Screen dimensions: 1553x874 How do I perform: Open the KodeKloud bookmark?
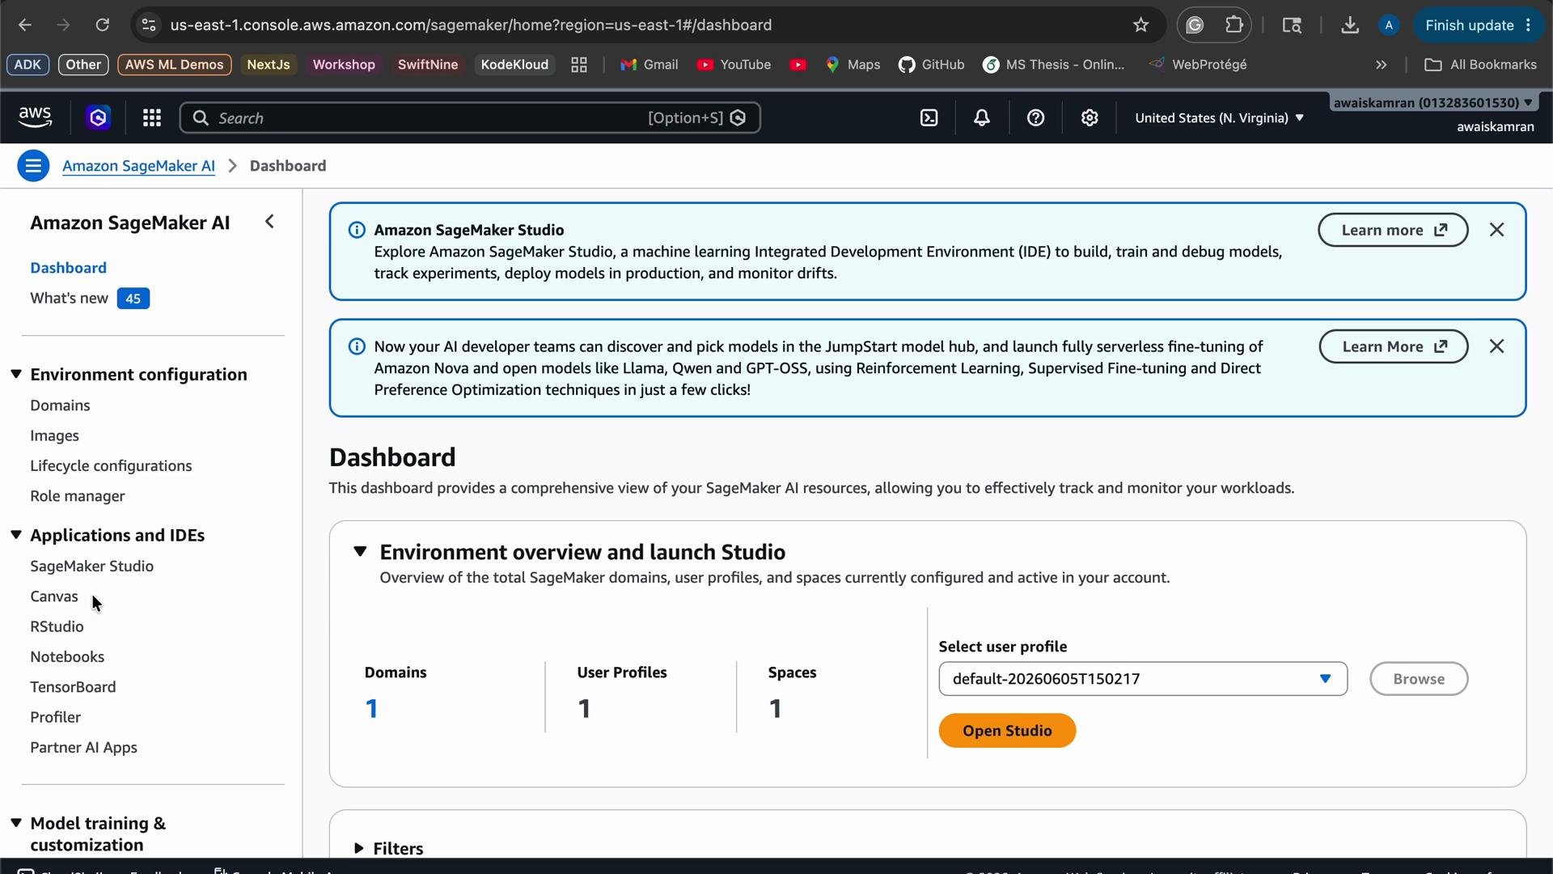[x=514, y=65]
